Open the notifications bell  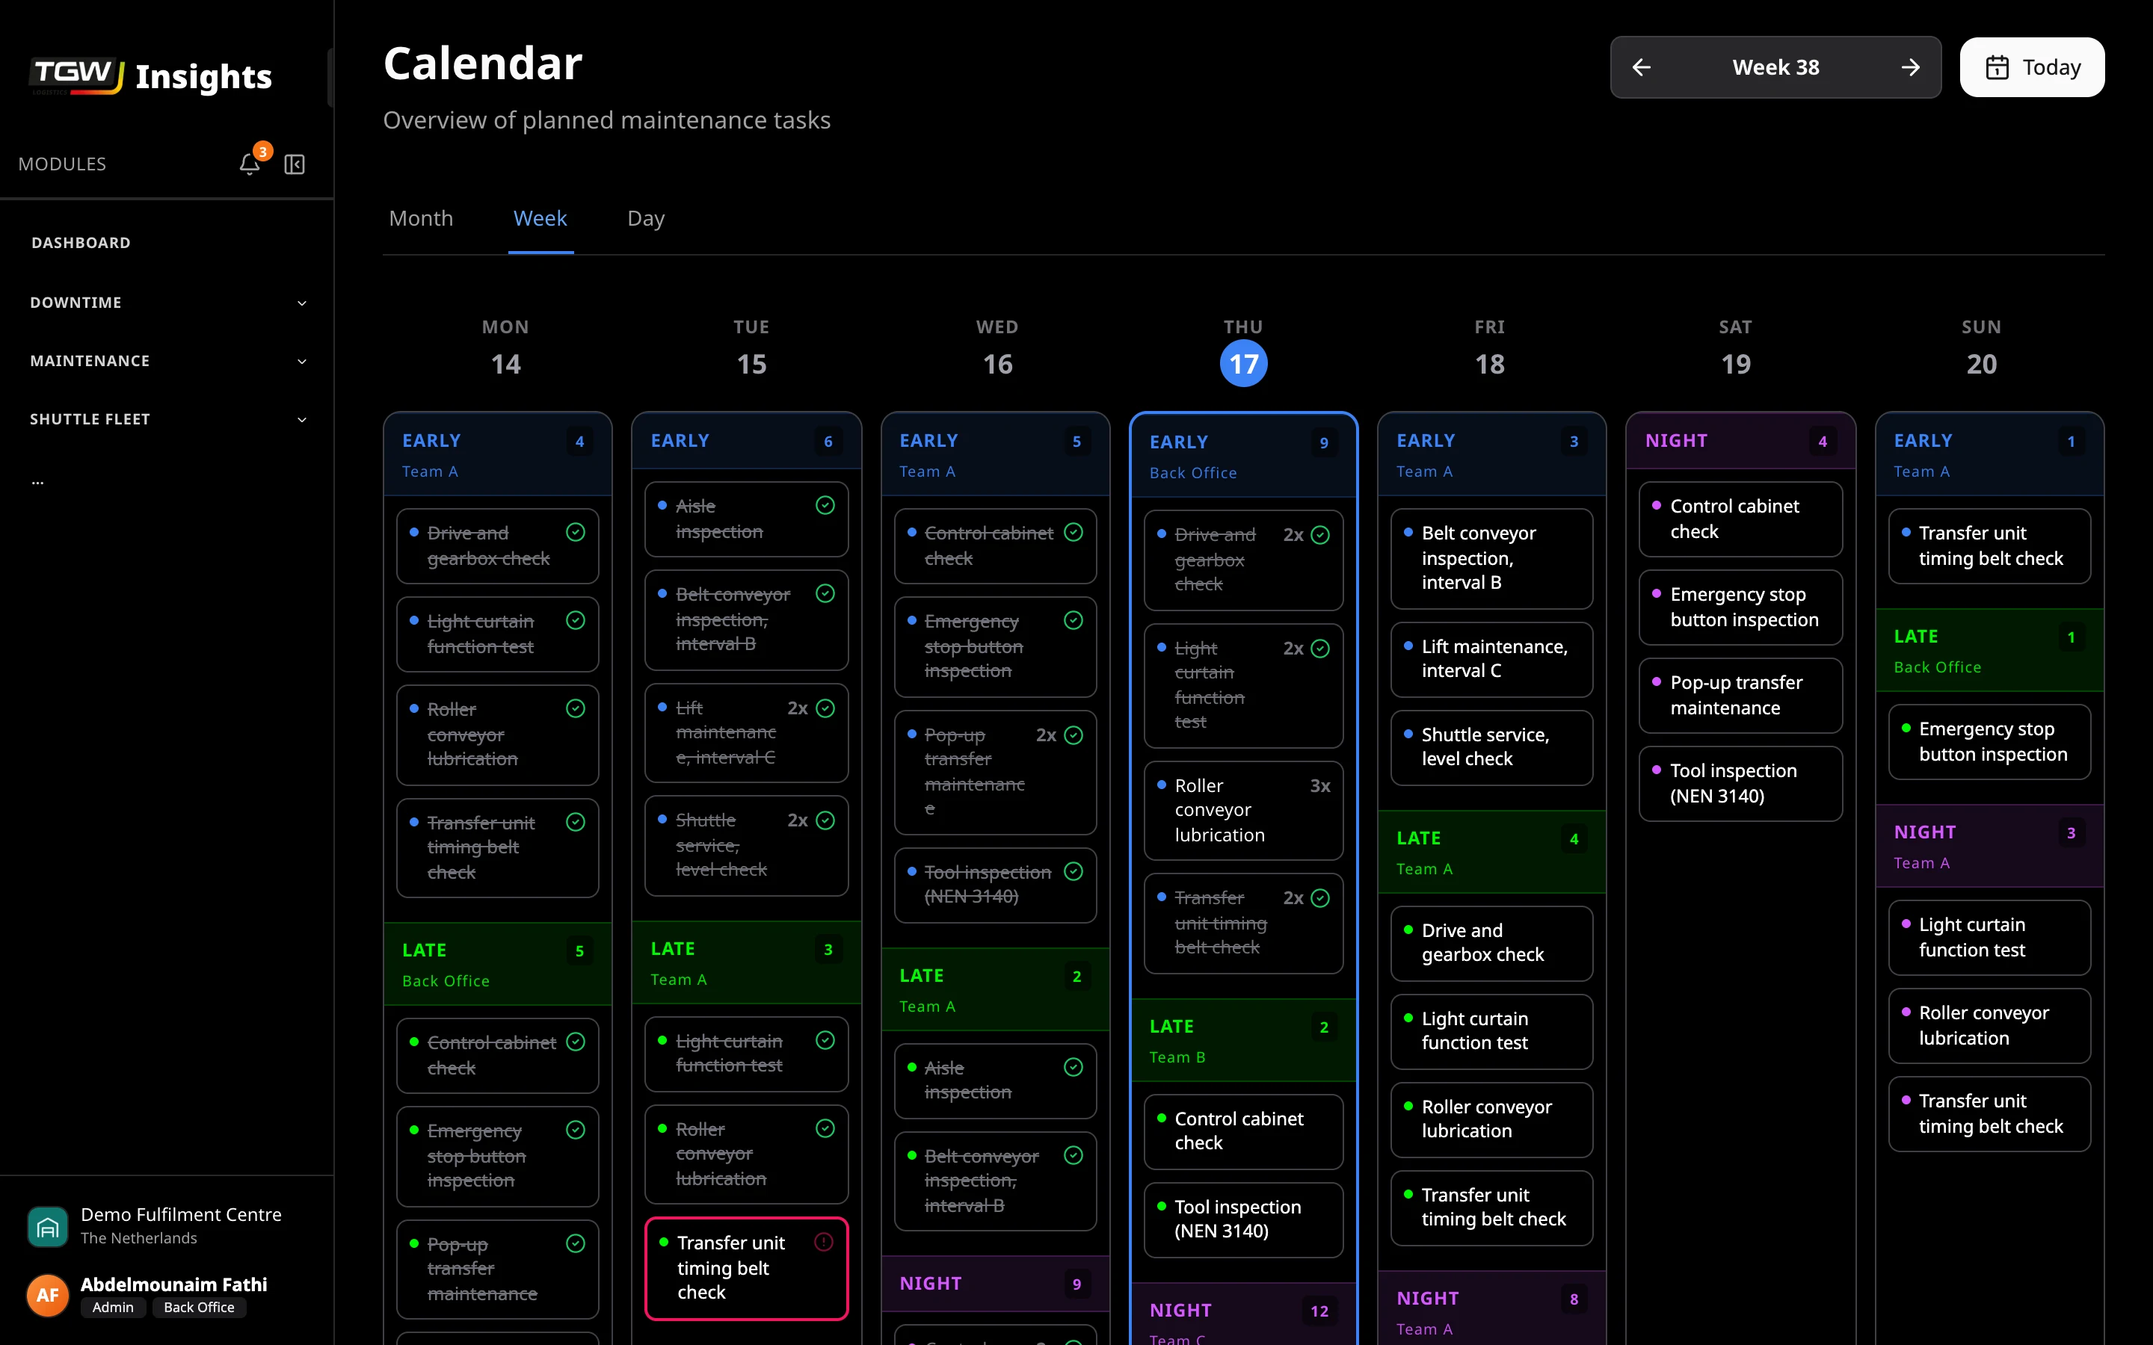pos(249,164)
